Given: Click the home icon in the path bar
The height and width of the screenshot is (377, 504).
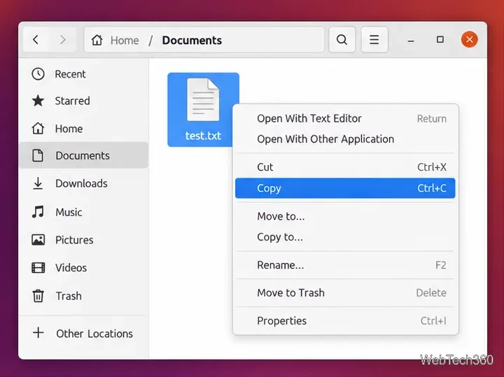Looking at the screenshot, I should pyautogui.click(x=97, y=40).
